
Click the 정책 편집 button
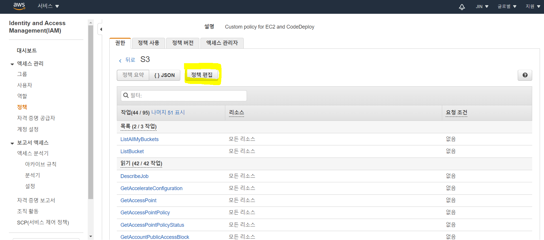(x=202, y=75)
